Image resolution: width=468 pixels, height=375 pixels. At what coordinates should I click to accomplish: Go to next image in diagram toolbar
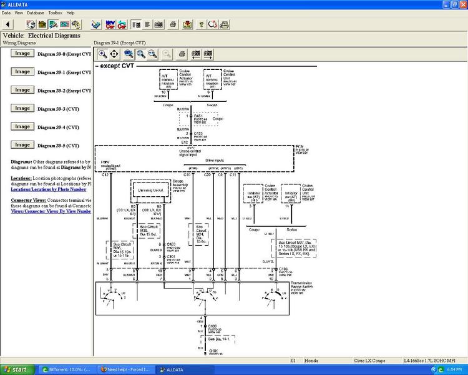(x=208, y=54)
